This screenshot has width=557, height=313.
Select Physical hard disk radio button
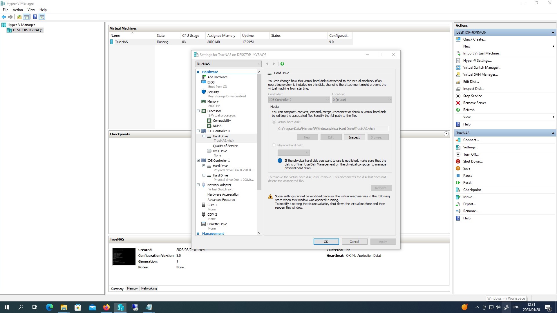tap(274, 145)
